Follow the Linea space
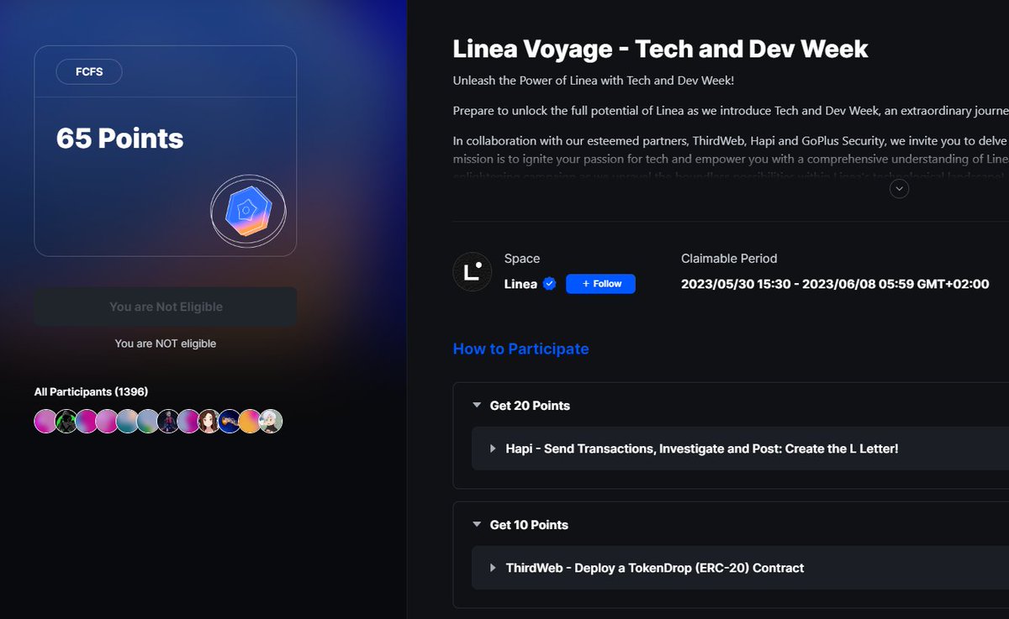This screenshot has height=619, width=1009. 600,284
